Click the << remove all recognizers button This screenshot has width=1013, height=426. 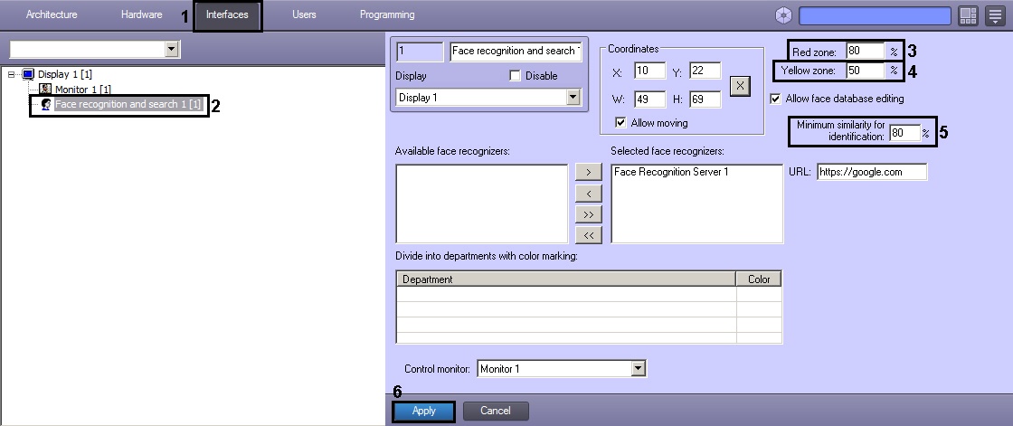[x=589, y=235]
